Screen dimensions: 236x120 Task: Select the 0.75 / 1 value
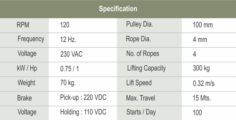(x=69, y=69)
